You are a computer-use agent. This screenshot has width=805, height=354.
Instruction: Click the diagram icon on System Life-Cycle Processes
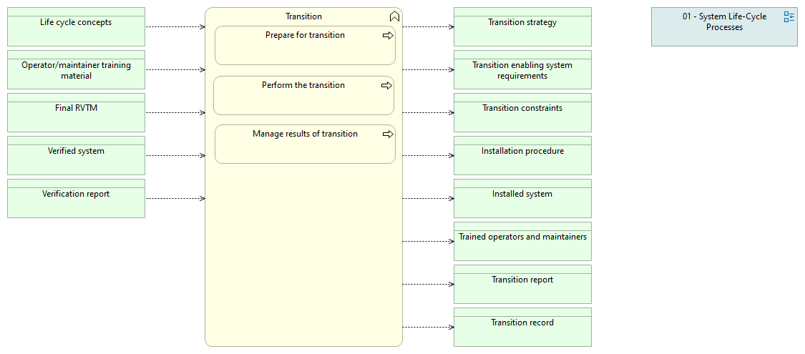point(789,16)
